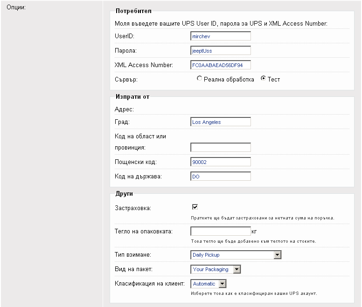Click the Други section heading
Viewport: 362px width, 307px height.
124,193
